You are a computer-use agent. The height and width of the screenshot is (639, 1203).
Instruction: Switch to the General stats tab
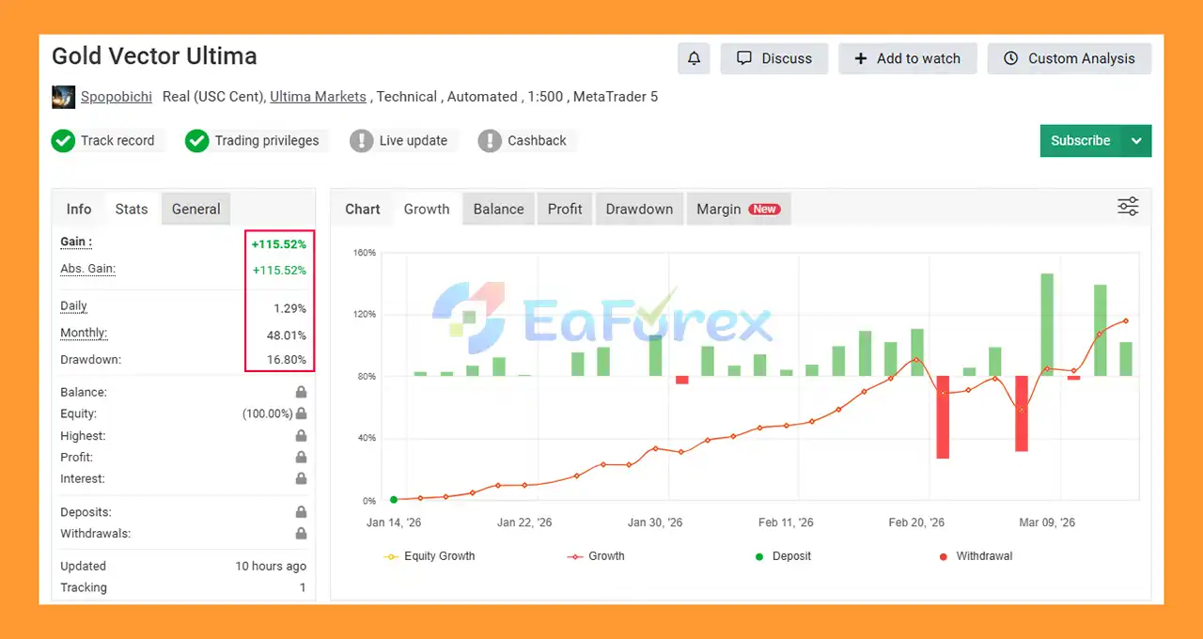(x=195, y=210)
